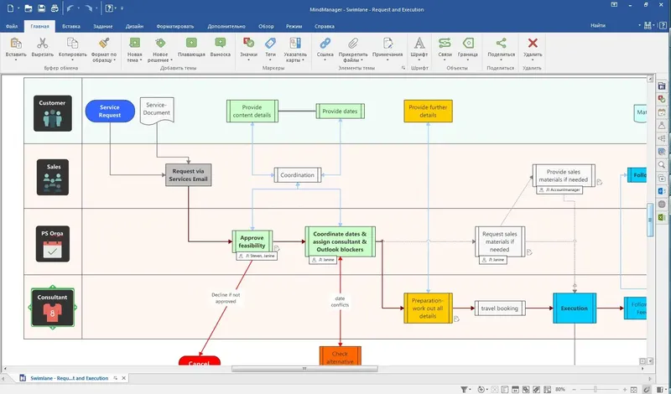Click the Print icon in quick access toolbar
Screen dimensions: 671x394
[55, 8]
